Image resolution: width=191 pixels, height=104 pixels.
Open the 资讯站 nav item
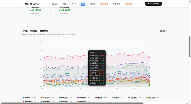(55, 4)
